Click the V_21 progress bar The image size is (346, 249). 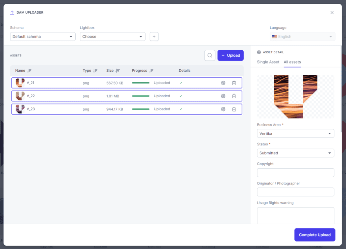coord(141,83)
